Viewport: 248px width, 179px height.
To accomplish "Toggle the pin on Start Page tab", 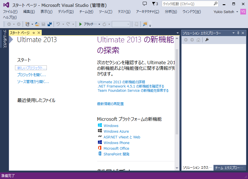I will [33, 33].
